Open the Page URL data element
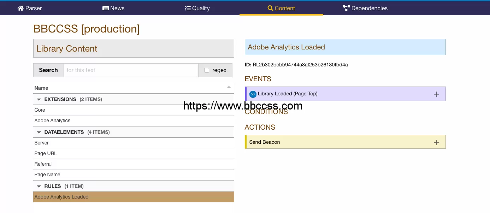This screenshot has width=490, height=213. pyautogui.click(x=134, y=153)
